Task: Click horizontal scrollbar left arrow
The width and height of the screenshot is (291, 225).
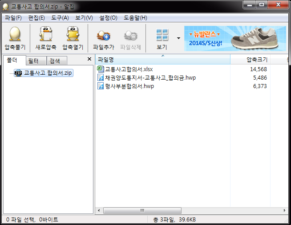Action: click(x=99, y=210)
